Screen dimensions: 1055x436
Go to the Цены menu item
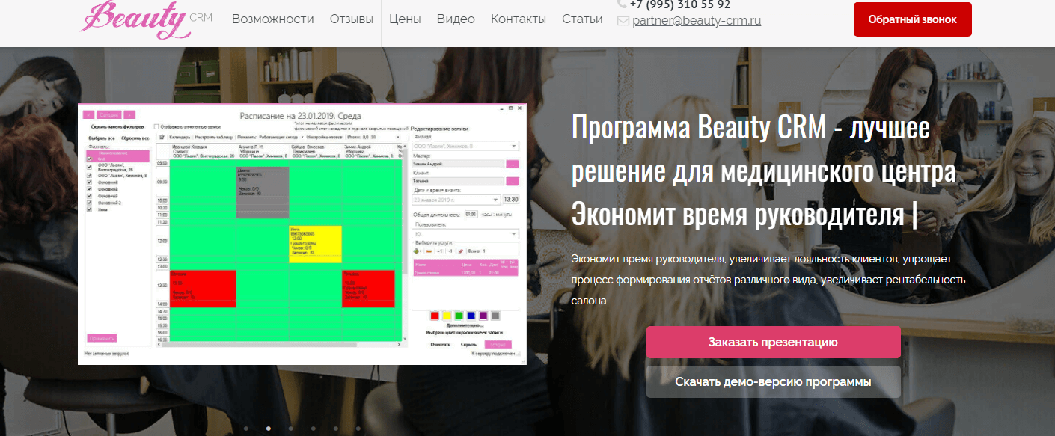coord(405,19)
